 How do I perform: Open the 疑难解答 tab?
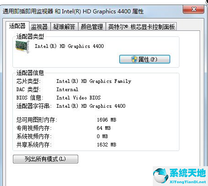tap(64, 27)
